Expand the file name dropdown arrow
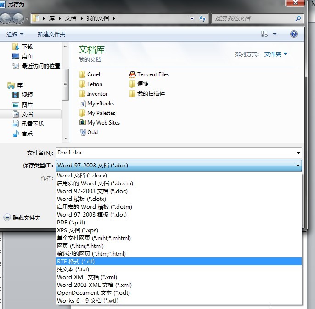 point(298,153)
